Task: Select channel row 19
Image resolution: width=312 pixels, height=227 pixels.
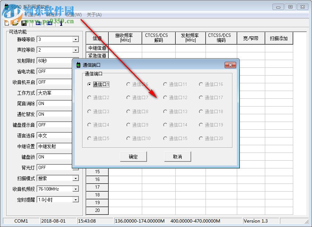Action: [97, 203]
